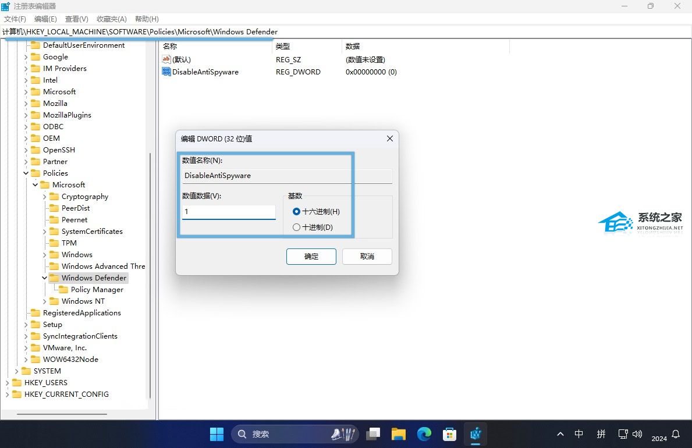692x448 pixels.
Task: Click the DisableAntiSpyware DWORD value icon
Action: pos(166,72)
